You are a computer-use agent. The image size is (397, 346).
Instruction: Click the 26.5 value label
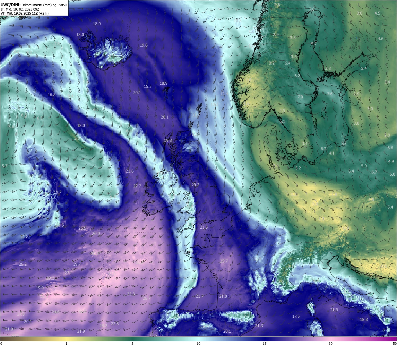[82, 228]
